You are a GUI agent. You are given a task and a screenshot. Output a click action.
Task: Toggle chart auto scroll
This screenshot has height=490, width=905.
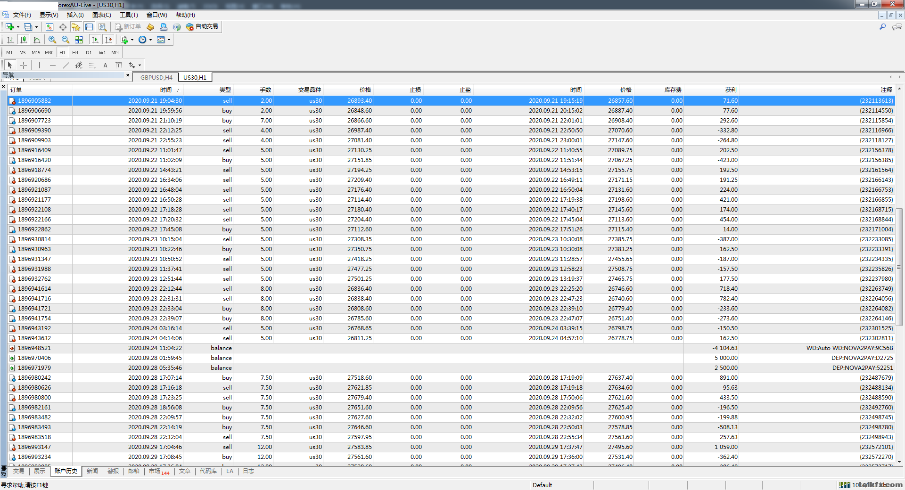[x=95, y=40]
